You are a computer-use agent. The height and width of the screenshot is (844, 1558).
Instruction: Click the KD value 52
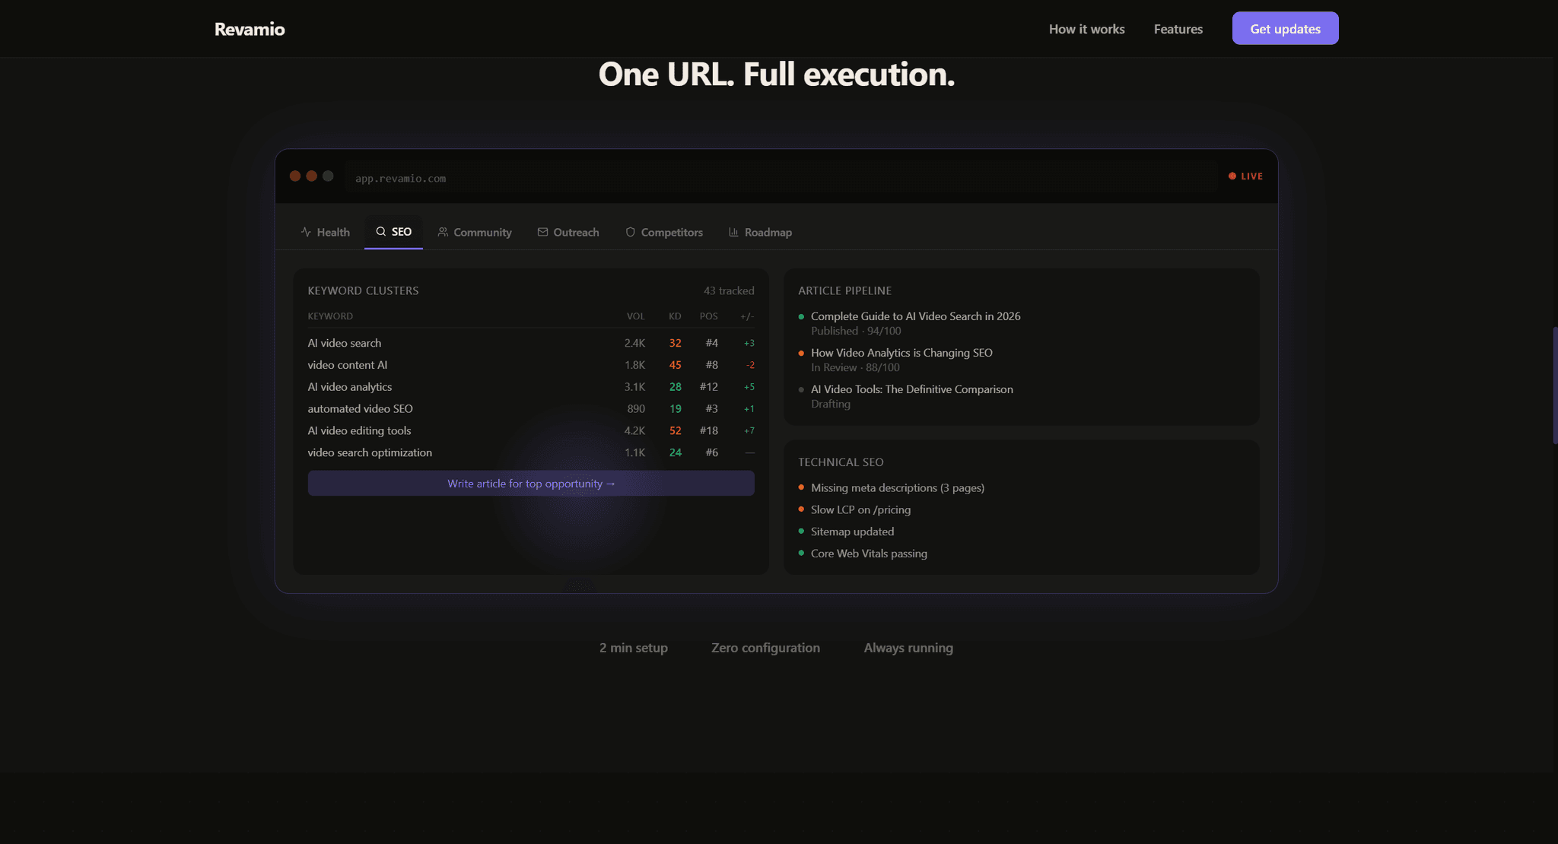675,430
